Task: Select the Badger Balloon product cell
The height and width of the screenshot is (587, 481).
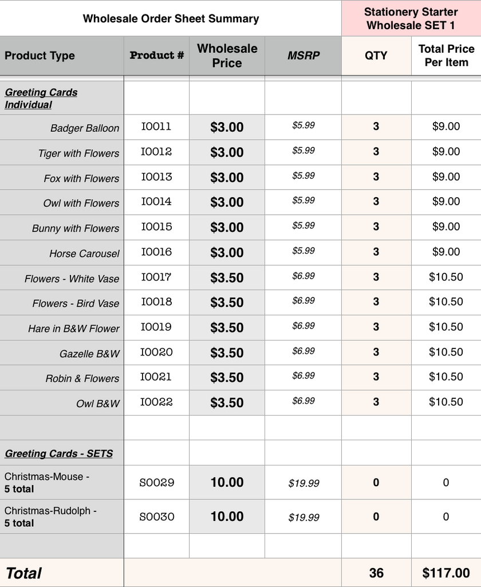Action: point(62,128)
